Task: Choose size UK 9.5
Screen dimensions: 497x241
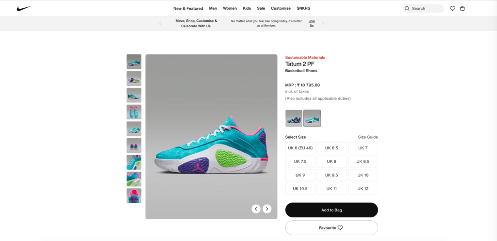Action: [x=331, y=175]
